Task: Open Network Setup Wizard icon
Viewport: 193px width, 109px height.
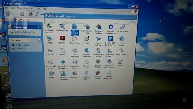Action: [x=98, y=53]
